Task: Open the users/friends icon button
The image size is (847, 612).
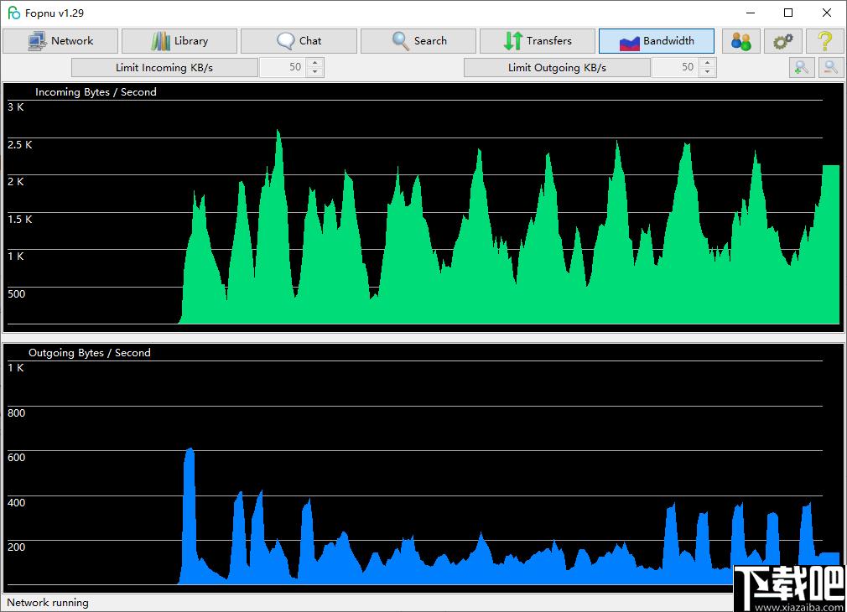Action: point(740,41)
